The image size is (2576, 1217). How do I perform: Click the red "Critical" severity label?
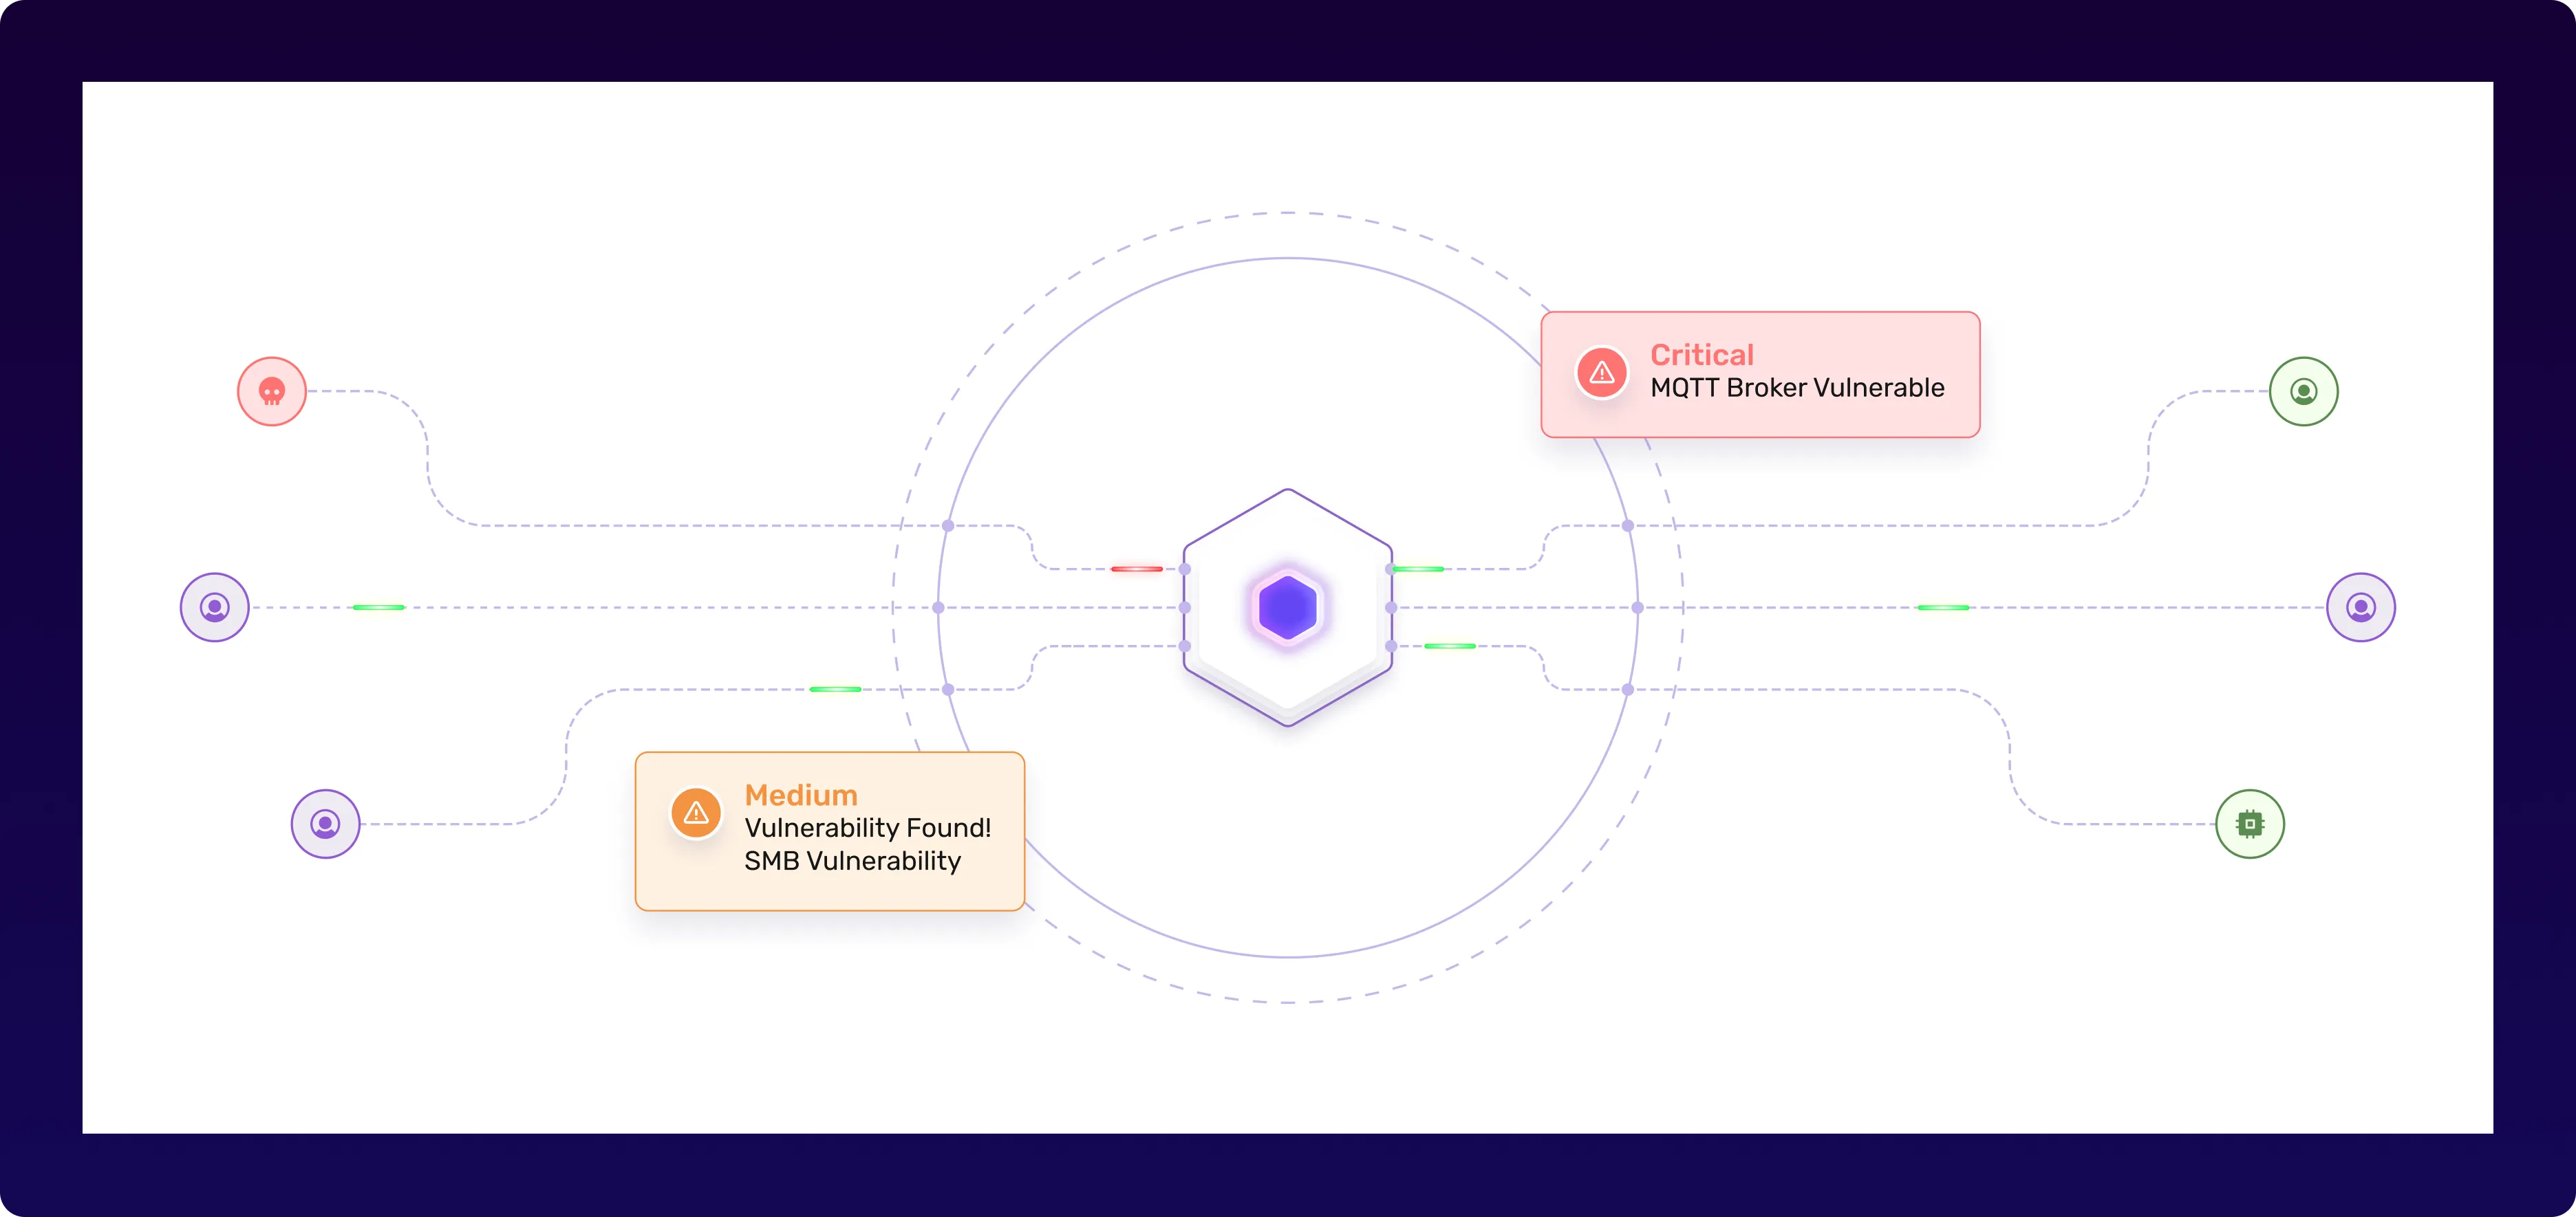(1701, 355)
